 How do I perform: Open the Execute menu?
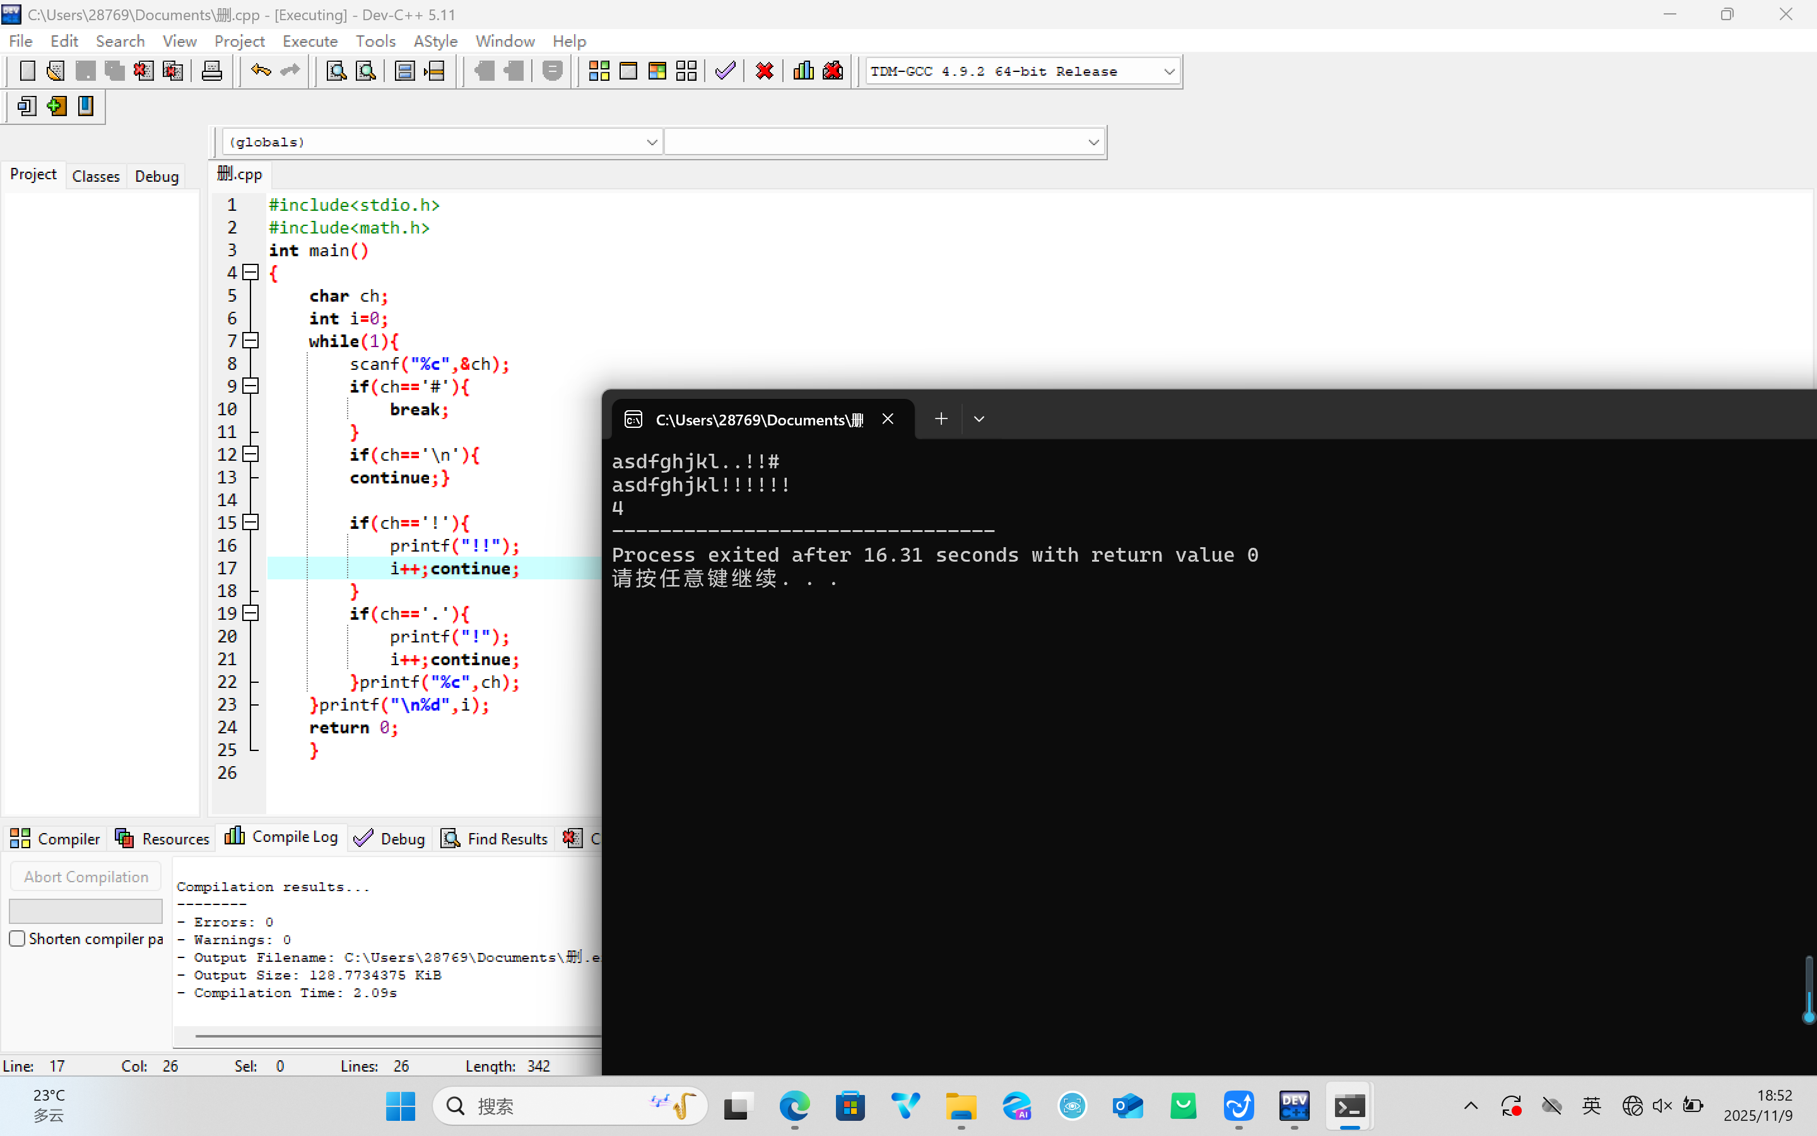coord(309,41)
